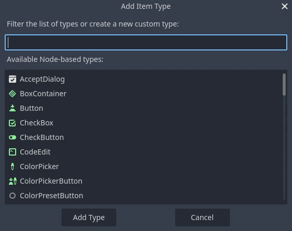Click the ColorPicker eyedropper icon
Screen dimensions: 292x231
13,166
